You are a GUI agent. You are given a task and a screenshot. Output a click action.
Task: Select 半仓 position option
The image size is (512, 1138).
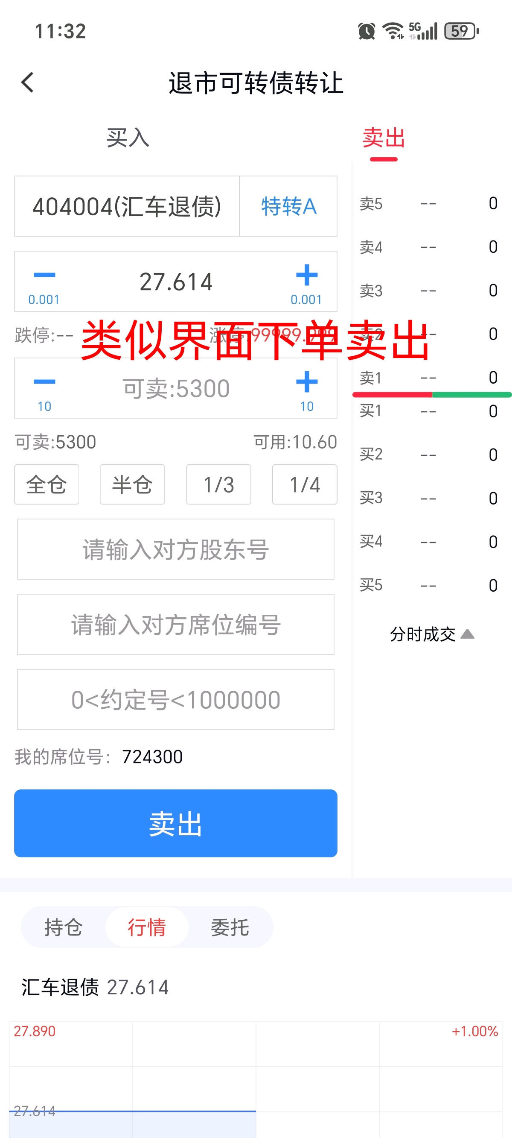tap(132, 484)
